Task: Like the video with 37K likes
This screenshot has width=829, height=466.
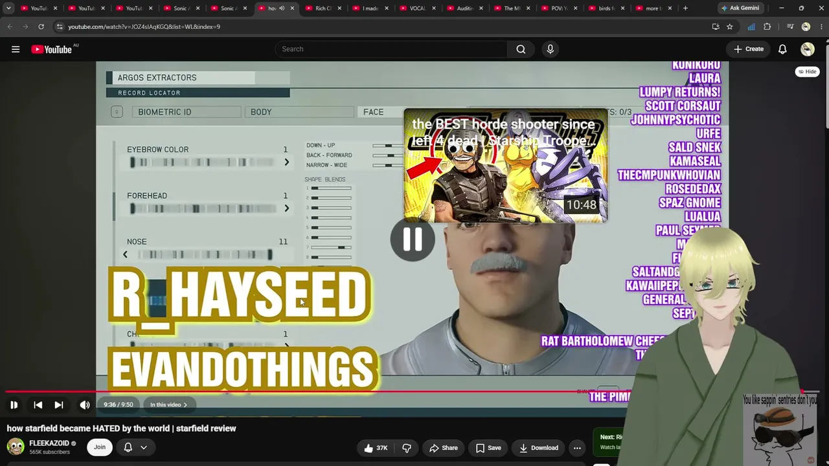Action: (375, 448)
